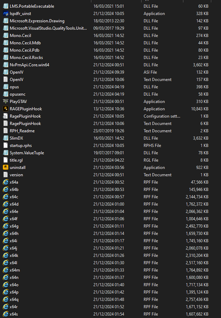Click the x64s RPF file icon
This screenshot has width=221, height=318.
coord(6,314)
